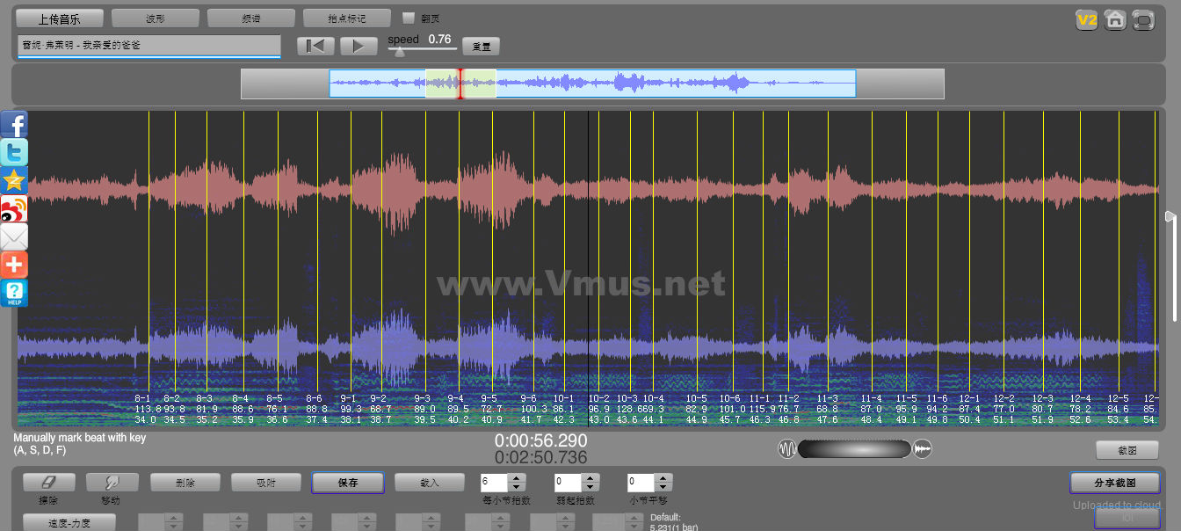This screenshot has width=1181, height=531.
Task: Click the yellow V2 version icon
Action: 1087,19
